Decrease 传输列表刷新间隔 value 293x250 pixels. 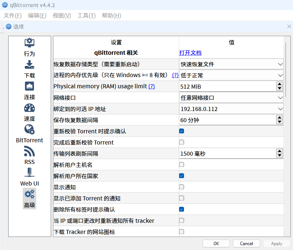(x=280, y=156)
